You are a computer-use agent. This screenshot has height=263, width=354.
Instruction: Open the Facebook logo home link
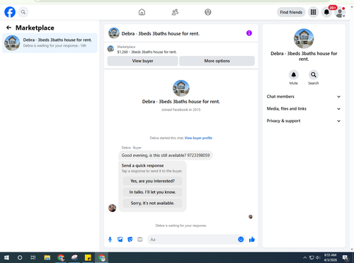point(10,12)
